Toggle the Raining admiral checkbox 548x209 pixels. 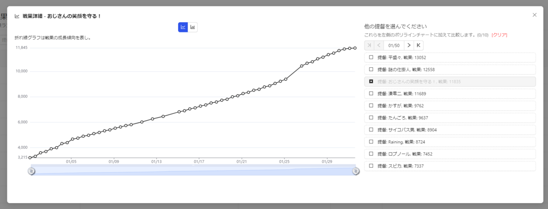(x=371, y=142)
